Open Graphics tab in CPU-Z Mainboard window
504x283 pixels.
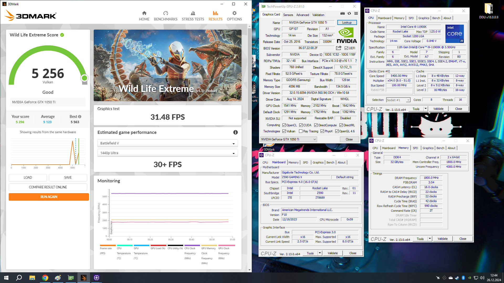coord(318,162)
